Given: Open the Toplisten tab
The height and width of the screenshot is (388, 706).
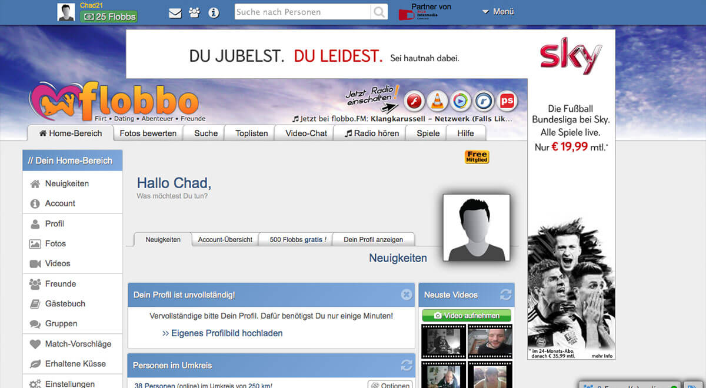Looking at the screenshot, I should click(x=252, y=133).
